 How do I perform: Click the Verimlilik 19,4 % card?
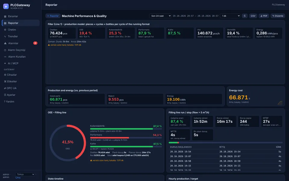(239, 33)
